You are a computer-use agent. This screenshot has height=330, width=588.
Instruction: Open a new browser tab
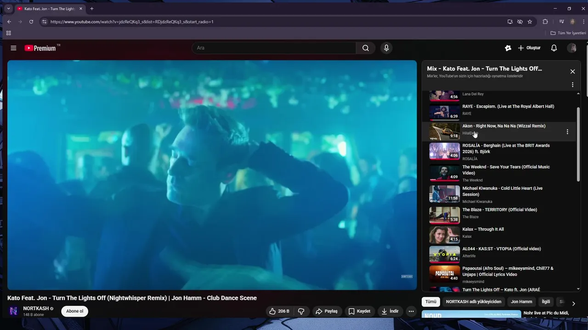click(91, 9)
